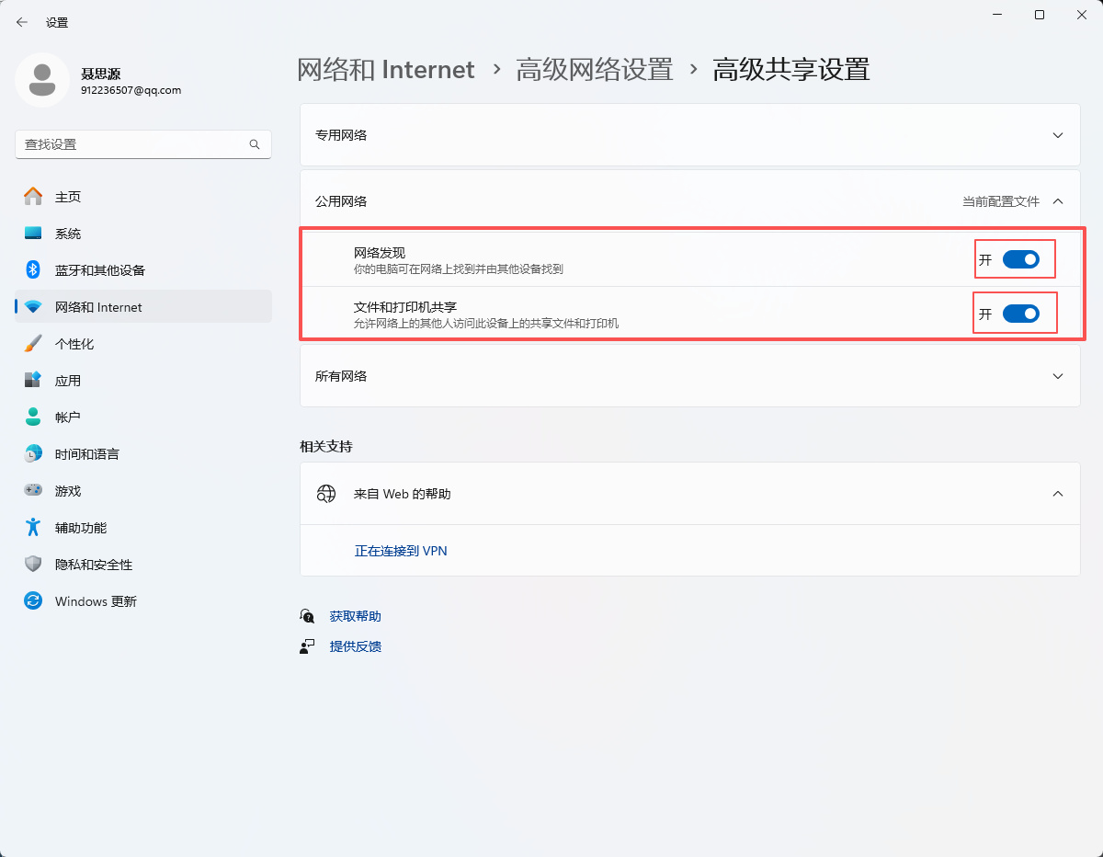Go to Network & Internet (网络和 Internet) breadcrumb
Viewport: 1103px width, 857px height.
tap(386, 70)
